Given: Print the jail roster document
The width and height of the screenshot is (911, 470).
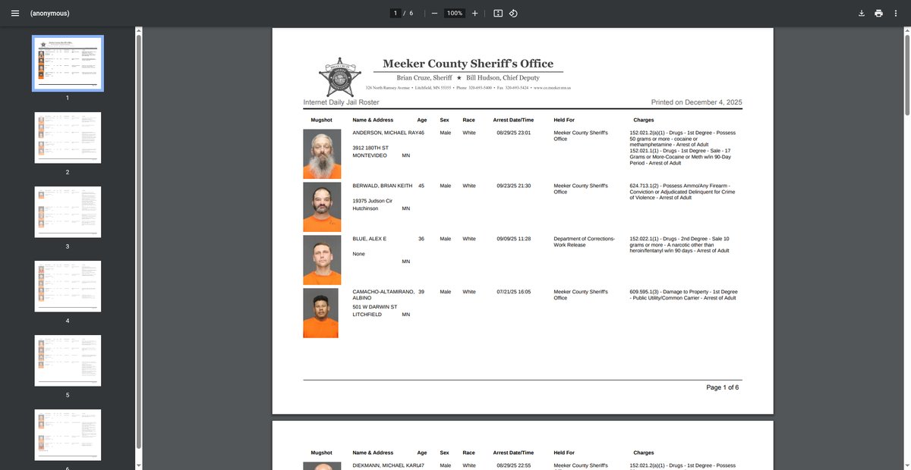Looking at the screenshot, I should (x=878, y=13).
